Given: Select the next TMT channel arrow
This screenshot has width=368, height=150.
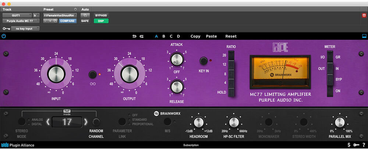Looking at the screenshot, I should coord(86,122).
